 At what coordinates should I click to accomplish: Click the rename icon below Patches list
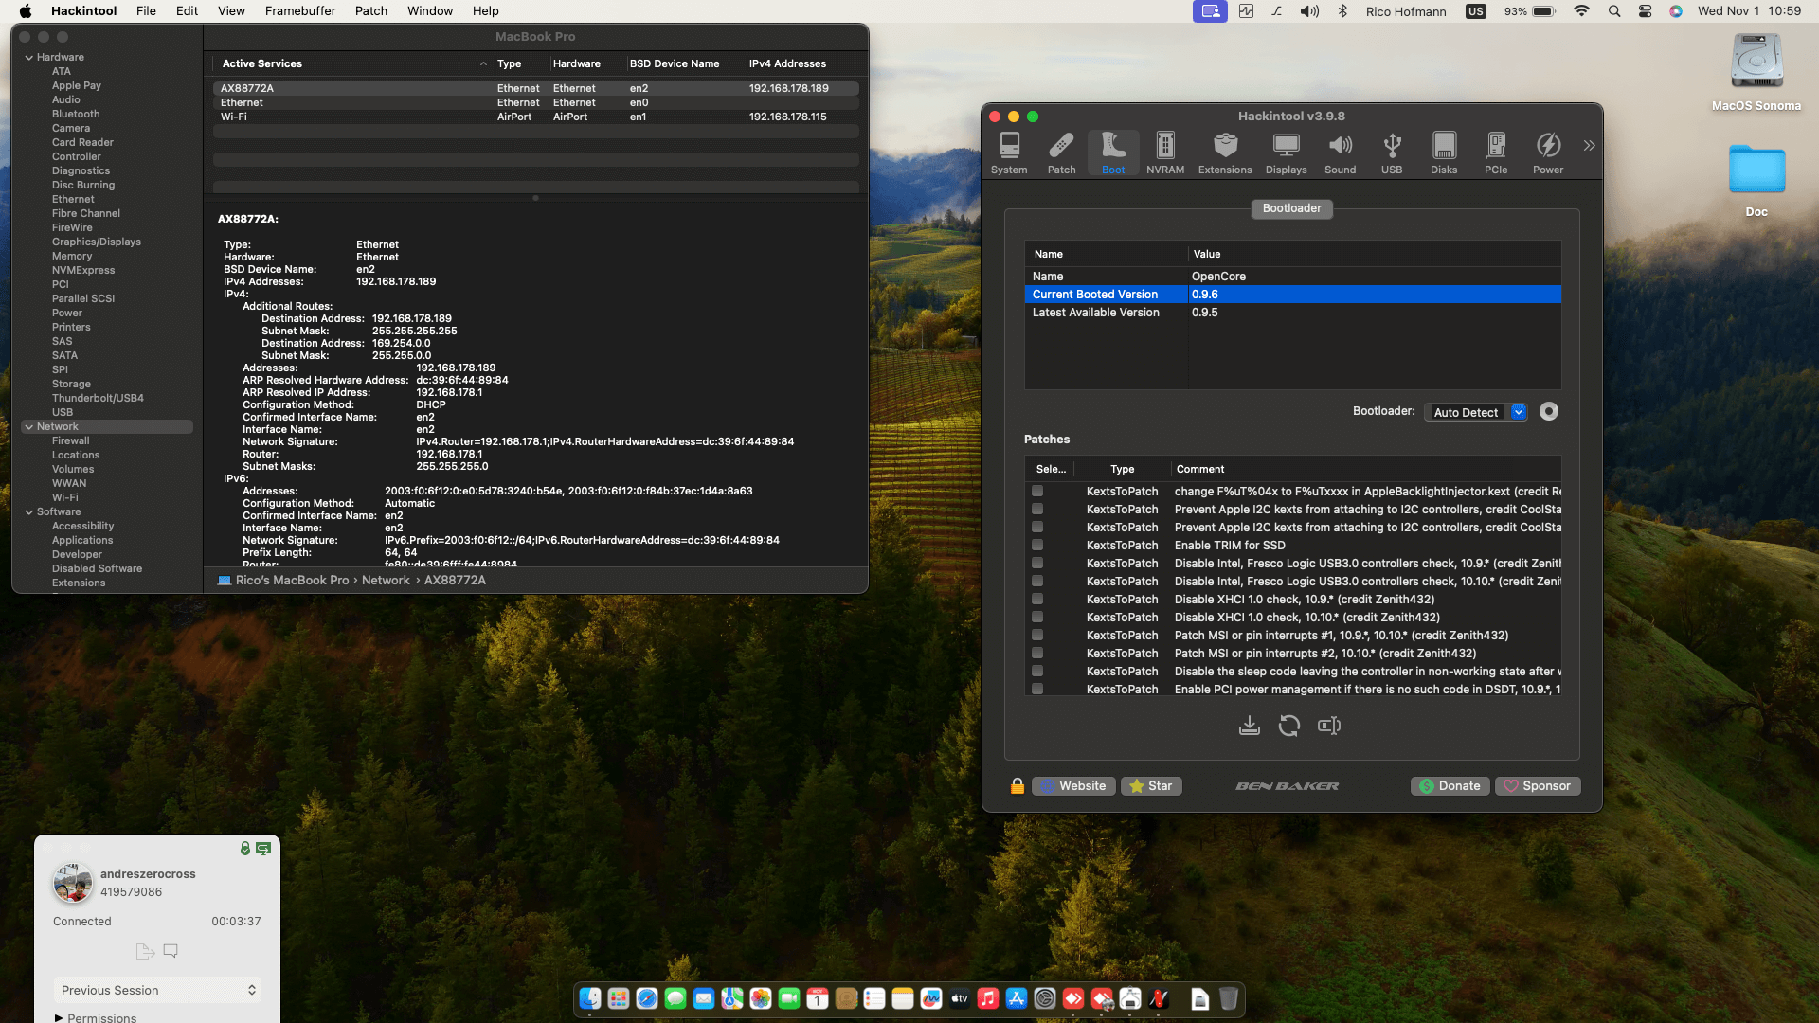(x=1329, y=726)
